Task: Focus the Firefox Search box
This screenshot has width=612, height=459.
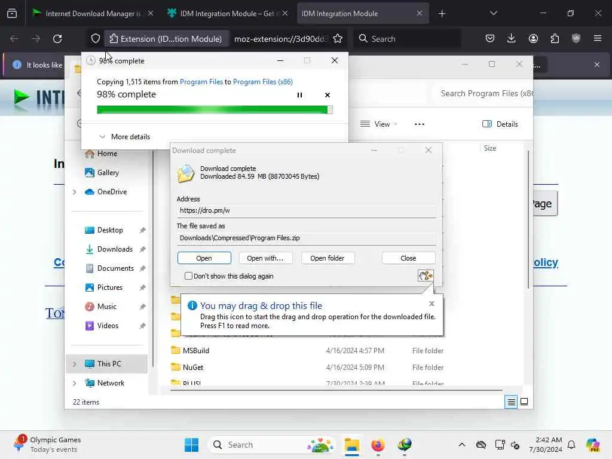Action: (408, 39)
